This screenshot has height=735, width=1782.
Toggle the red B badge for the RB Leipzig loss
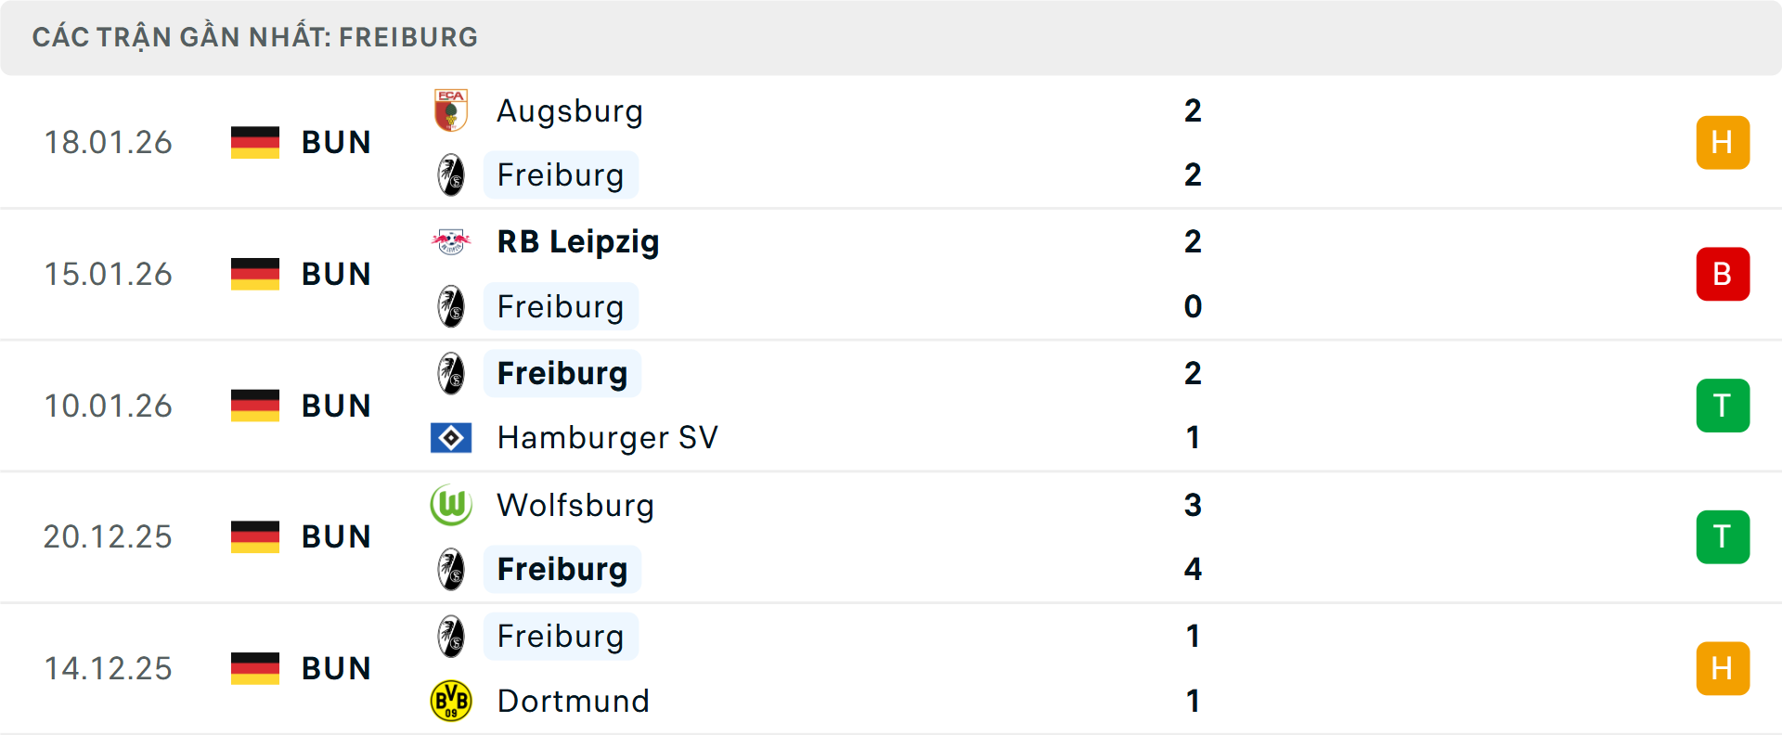click(x=1724, y=274)
